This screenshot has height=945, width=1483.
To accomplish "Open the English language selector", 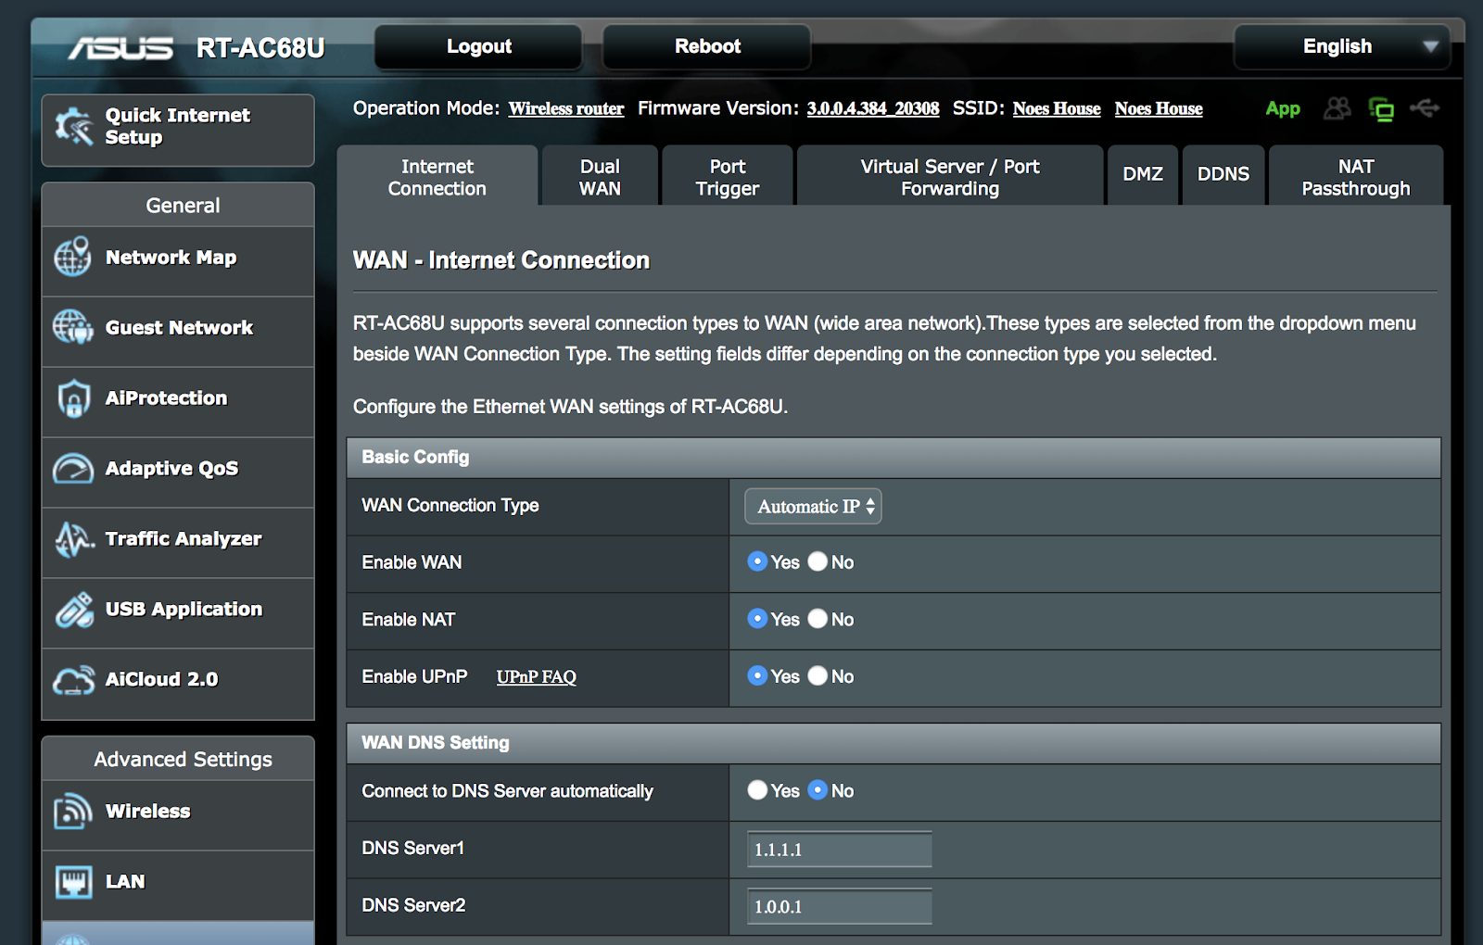I will 1340,46.
